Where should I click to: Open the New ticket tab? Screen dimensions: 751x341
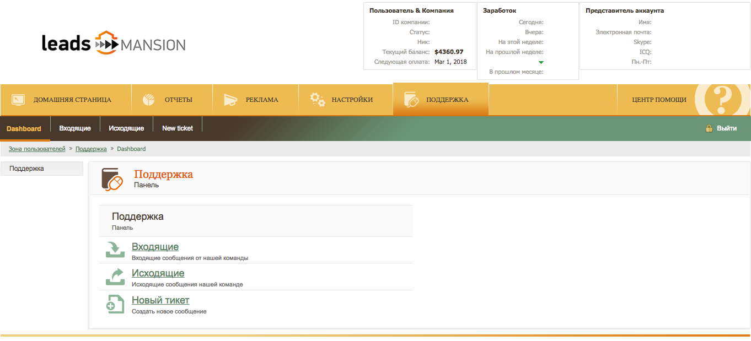178,128
